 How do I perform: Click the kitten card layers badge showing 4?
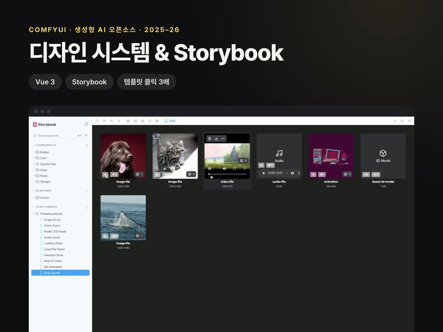pos(191,174)
